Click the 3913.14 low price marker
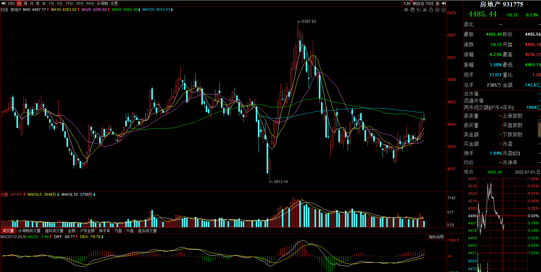The height and width of the screenshot is (272, 541). 281,182
